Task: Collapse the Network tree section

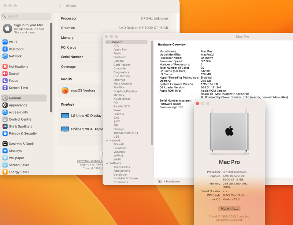Action: click(x=107, y=140)
